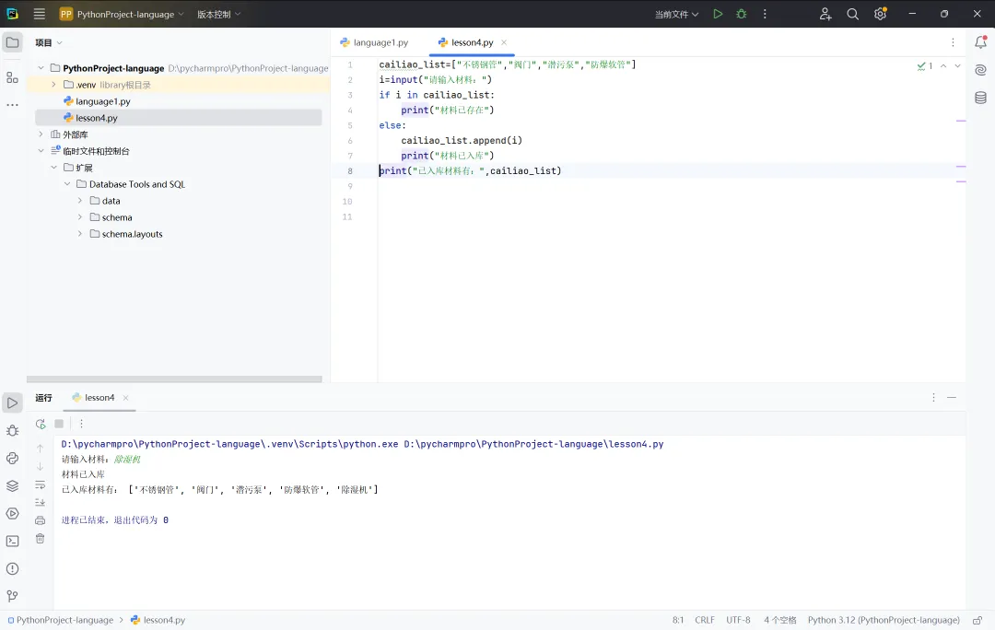Expand the 外部库 node
The image size is (995, 630).
[41, 134]
